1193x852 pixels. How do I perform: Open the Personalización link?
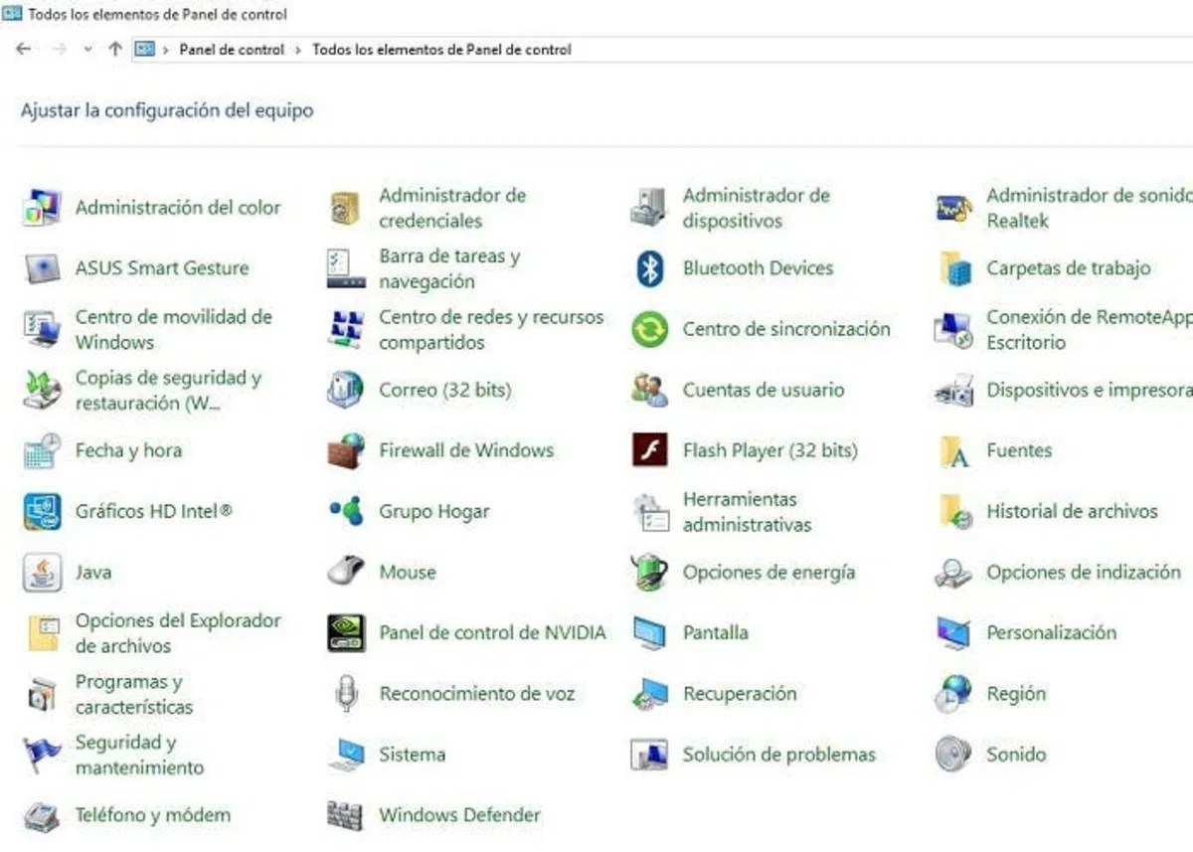point(1051,633)
